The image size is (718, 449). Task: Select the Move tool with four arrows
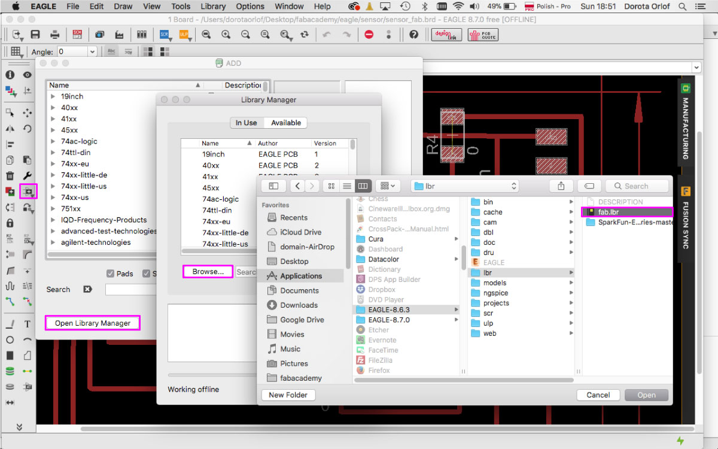coord(28,112)
